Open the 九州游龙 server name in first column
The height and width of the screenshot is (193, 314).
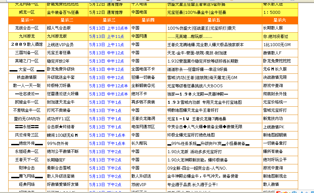coord(27,37)
